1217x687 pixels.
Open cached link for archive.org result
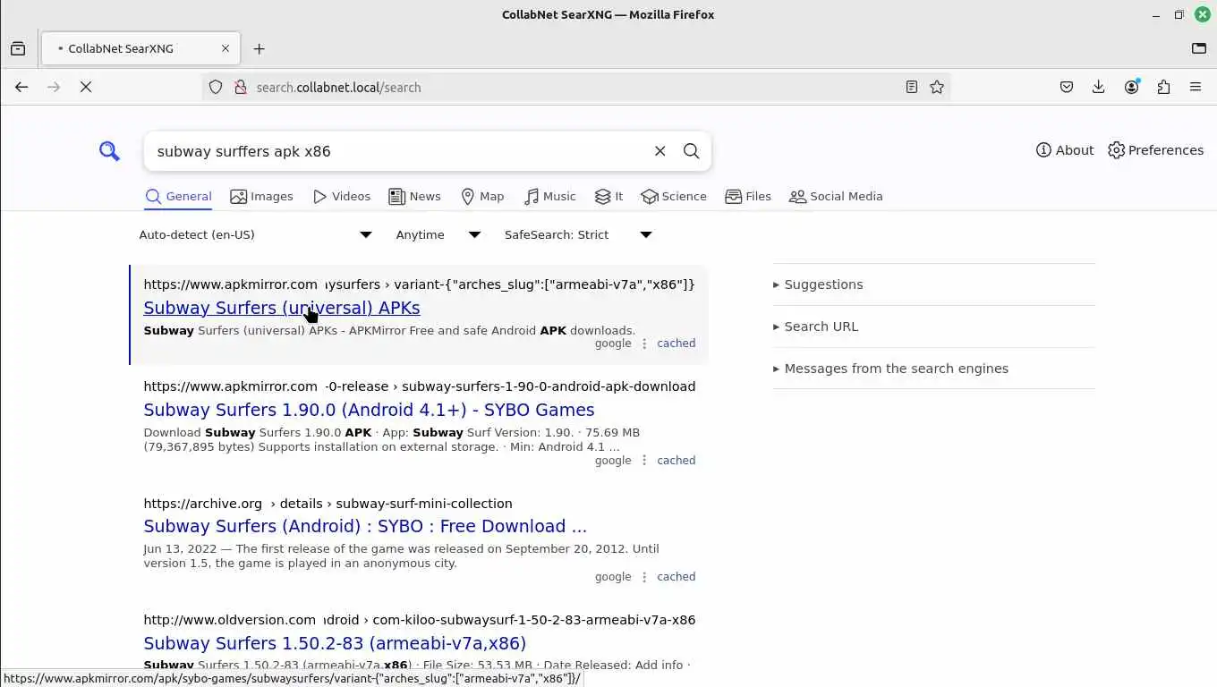coord(676,577)
